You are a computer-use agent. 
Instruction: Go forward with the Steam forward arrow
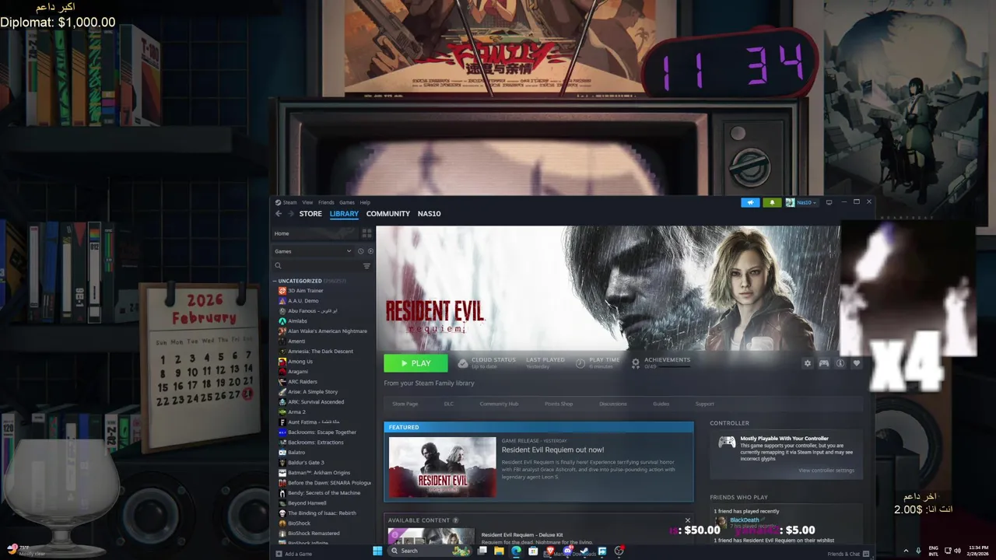point(290,214)
